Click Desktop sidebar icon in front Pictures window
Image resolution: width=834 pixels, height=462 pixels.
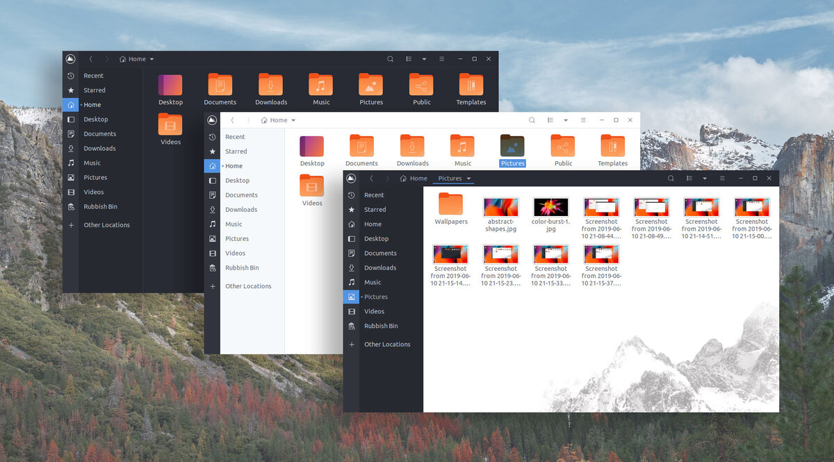pyautogui.click(x=352, y=239)
